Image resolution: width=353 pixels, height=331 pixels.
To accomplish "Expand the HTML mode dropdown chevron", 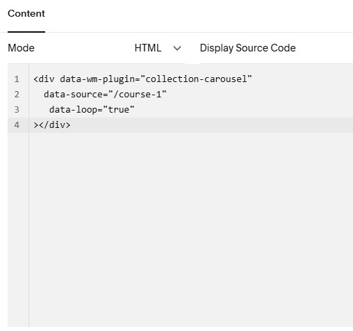I will pyautogui.click(x=177, y=48).
